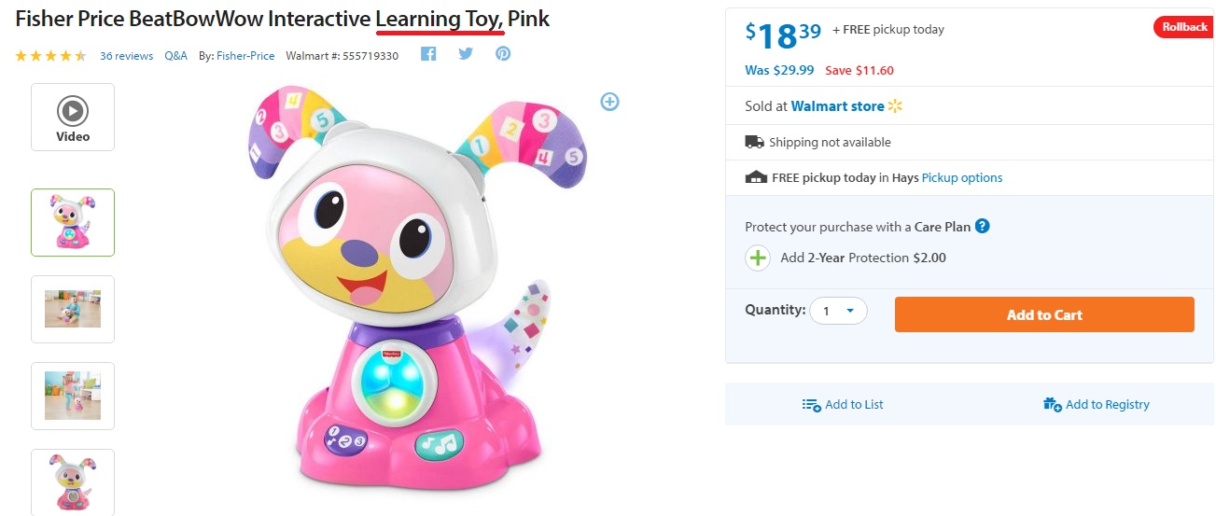Open the 36 reviews link
This screenshot has width=1216, height=516.
[x=126, y=56]
